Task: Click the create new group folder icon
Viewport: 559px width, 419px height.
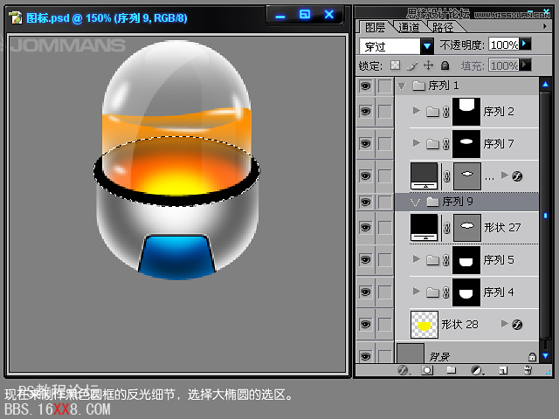Action: [x=452, y=370]
